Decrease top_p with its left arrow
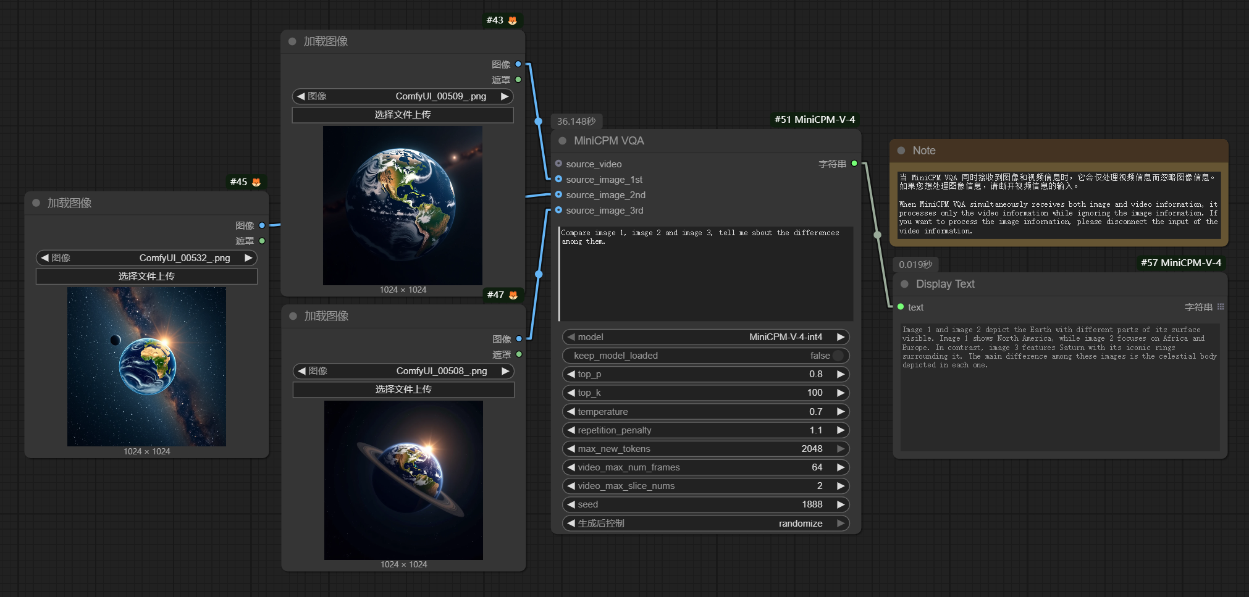 point(571,374)
